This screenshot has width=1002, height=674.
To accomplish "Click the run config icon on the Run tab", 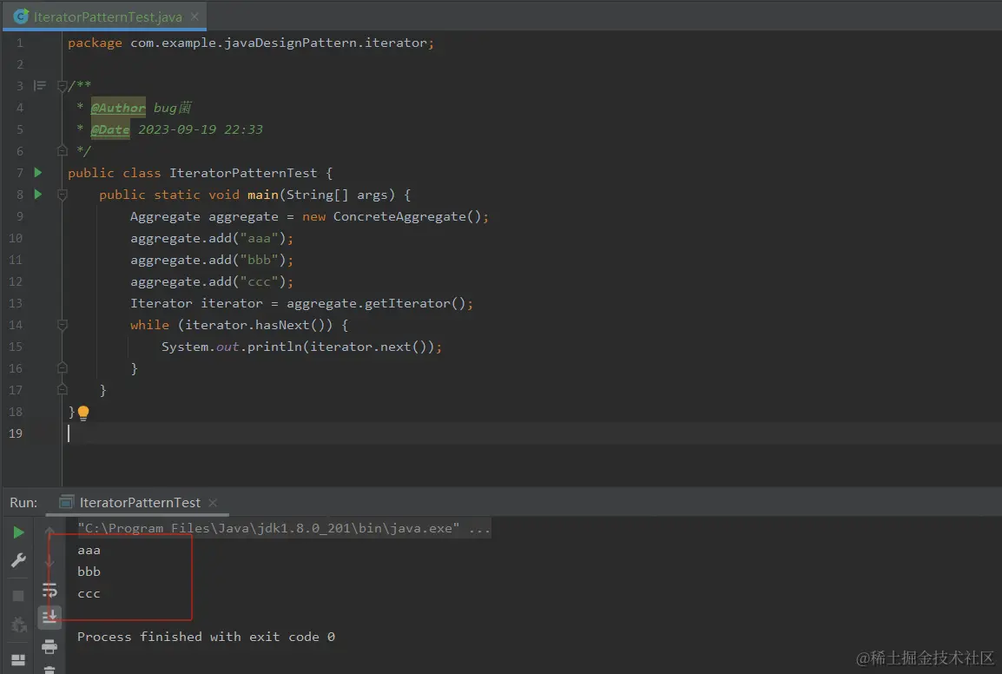I will click(x=67, y=503).
